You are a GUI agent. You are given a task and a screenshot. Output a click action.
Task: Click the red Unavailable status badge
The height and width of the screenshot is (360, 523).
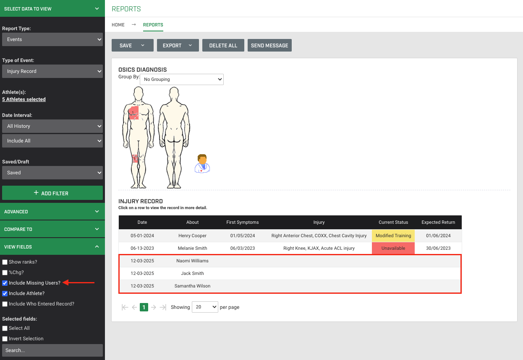[393, 248]
